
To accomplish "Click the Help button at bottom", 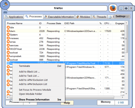I will point(67,103).
